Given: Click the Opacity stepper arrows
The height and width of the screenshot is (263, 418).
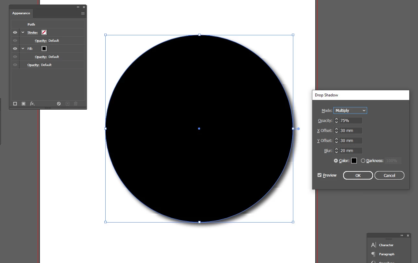Looking at the screenshot, I should pyautogui.click(x=336, y=121).
